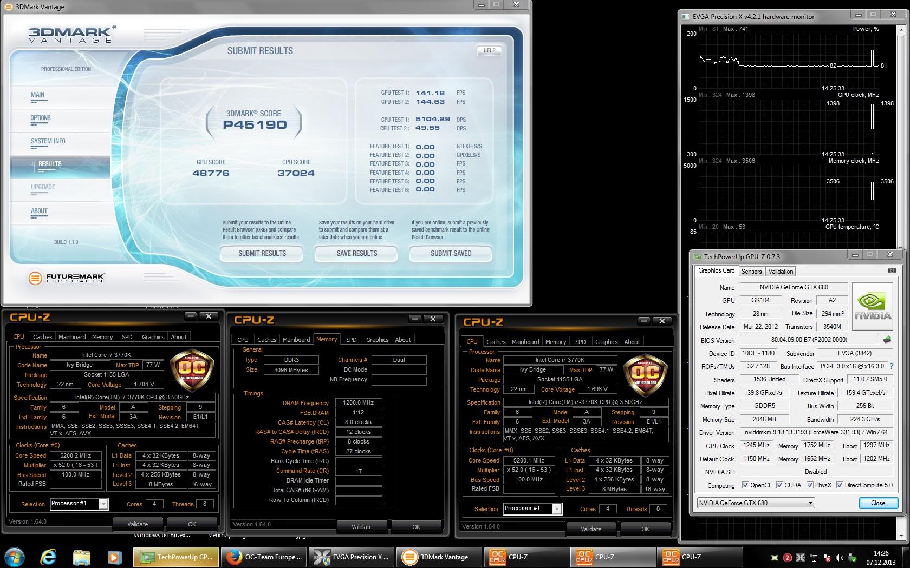Click the Bus Interface question mark icon
The width and height of the screenshot is (910, 568).
(x=891, y=366)
